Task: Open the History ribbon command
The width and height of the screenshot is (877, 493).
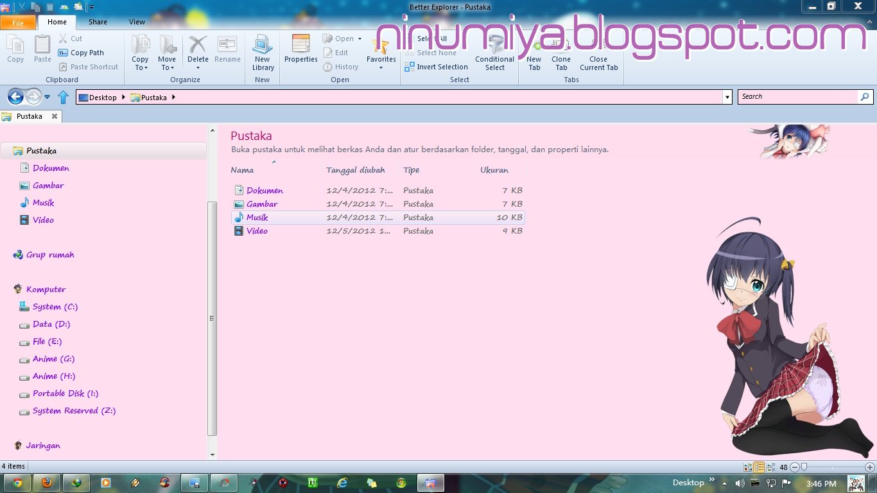Action: [x=341, y=67]
